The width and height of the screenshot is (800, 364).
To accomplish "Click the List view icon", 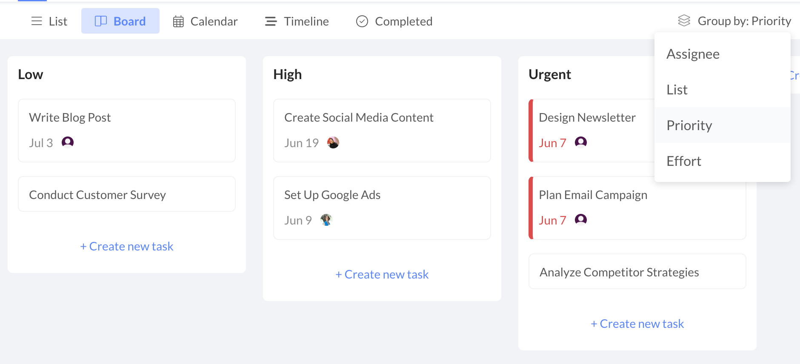I will [x=37, y=21].
